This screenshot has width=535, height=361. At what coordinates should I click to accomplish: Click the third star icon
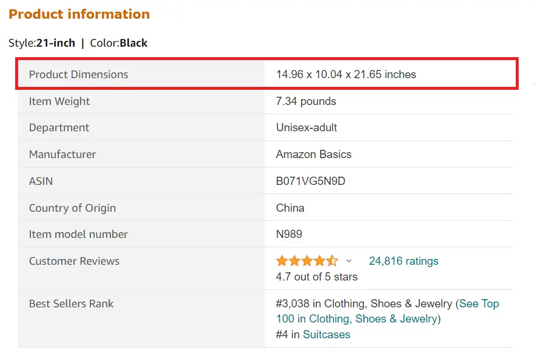307,261
